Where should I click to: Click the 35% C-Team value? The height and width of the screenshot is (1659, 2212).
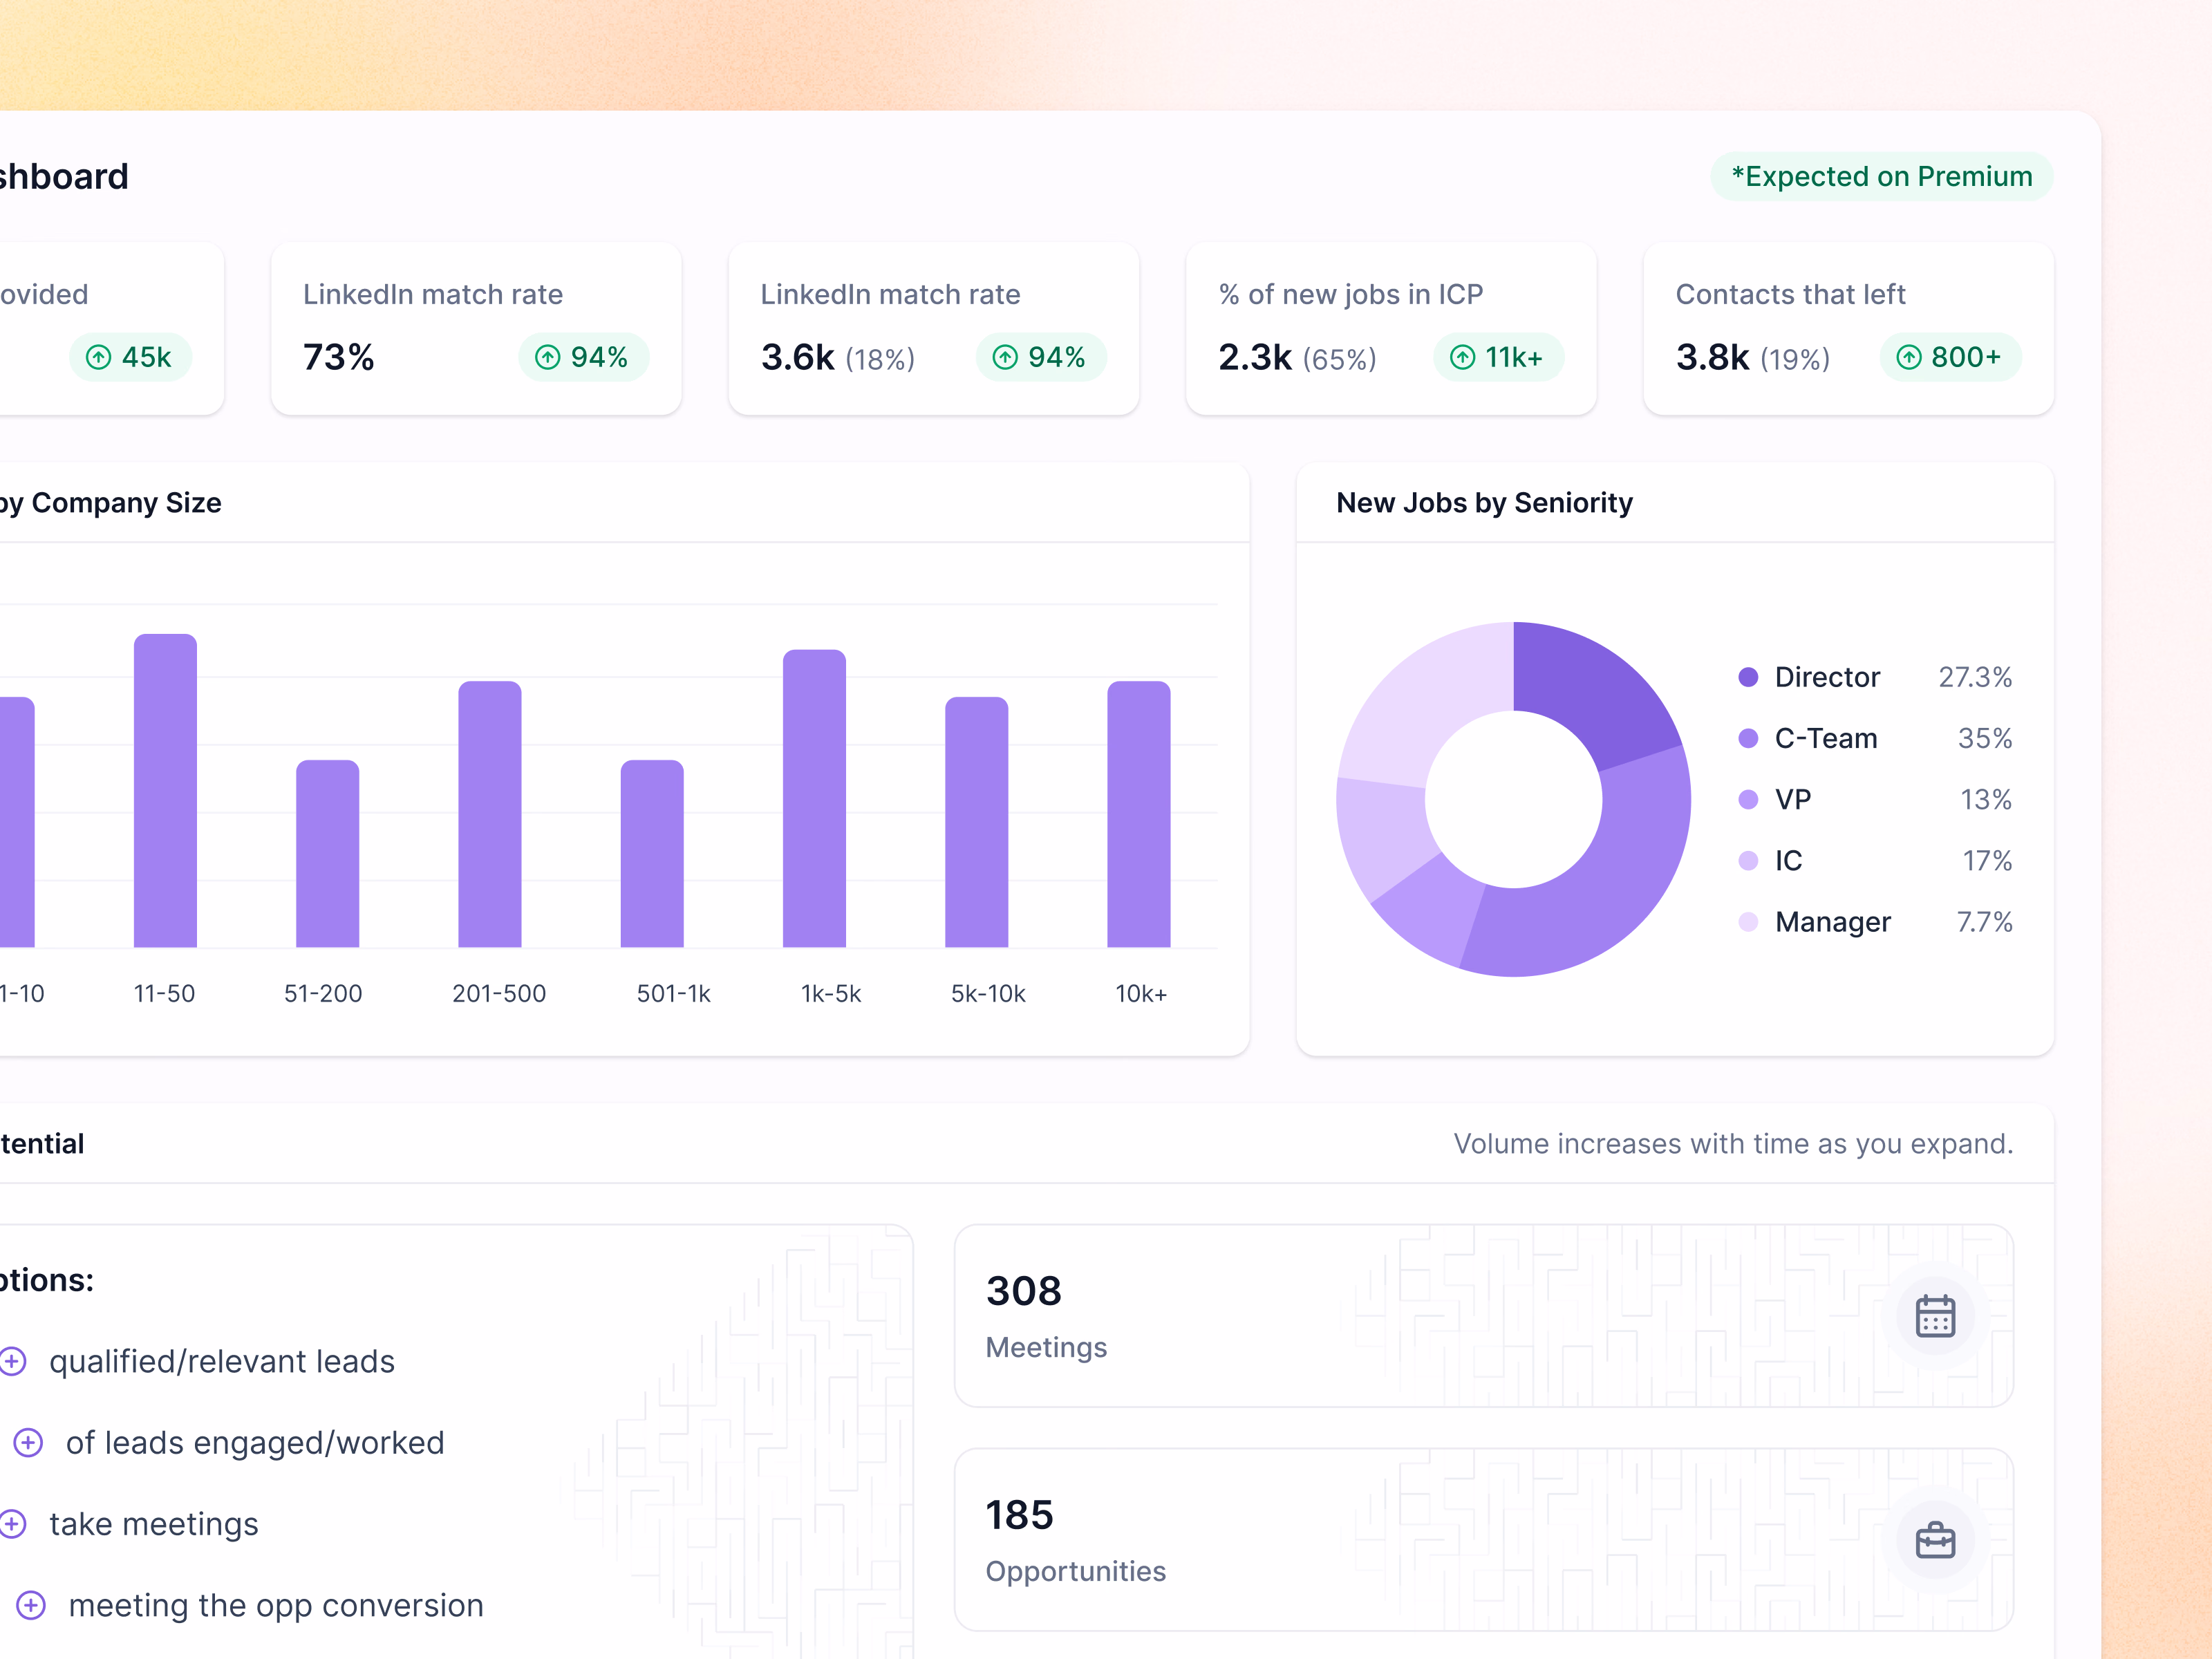click(1984, 738)
